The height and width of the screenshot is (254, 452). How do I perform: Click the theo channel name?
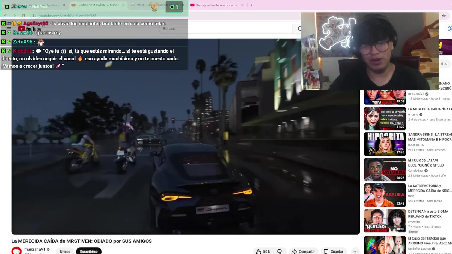point(411,196)
